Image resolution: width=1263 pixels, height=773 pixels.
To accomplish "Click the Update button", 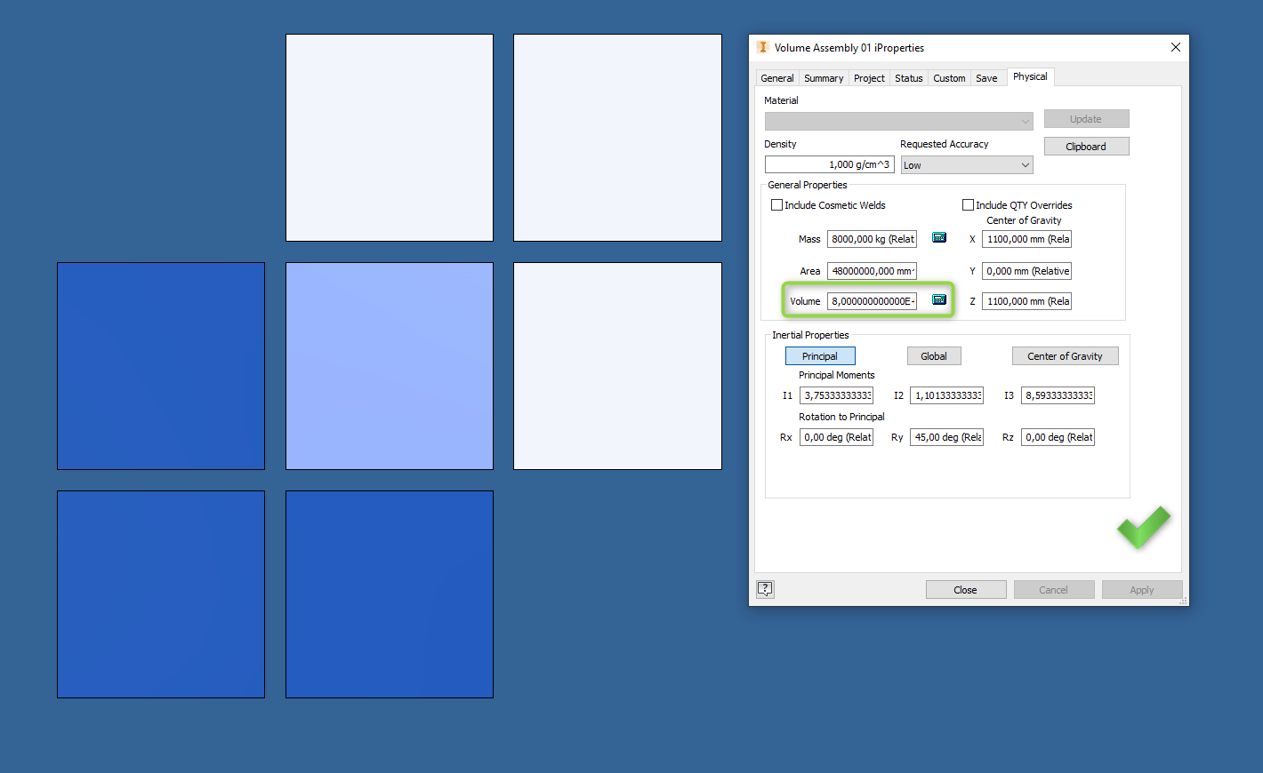I will coord(1086,119).
